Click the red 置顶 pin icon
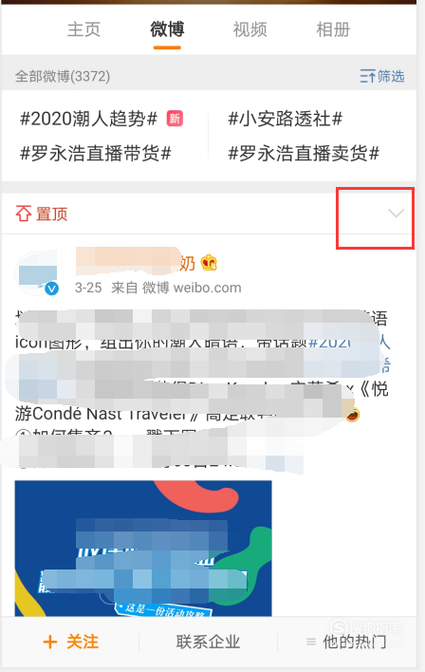This screenshot has height=672, width=425. (24, 213)
